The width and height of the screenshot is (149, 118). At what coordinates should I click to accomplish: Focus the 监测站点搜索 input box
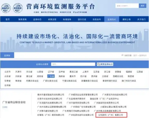[73, 64]
